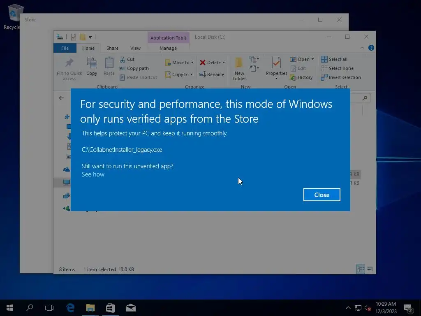Follow the See how link
The image size is (421, 316).
pyautogui.click(x=93, y=174)
